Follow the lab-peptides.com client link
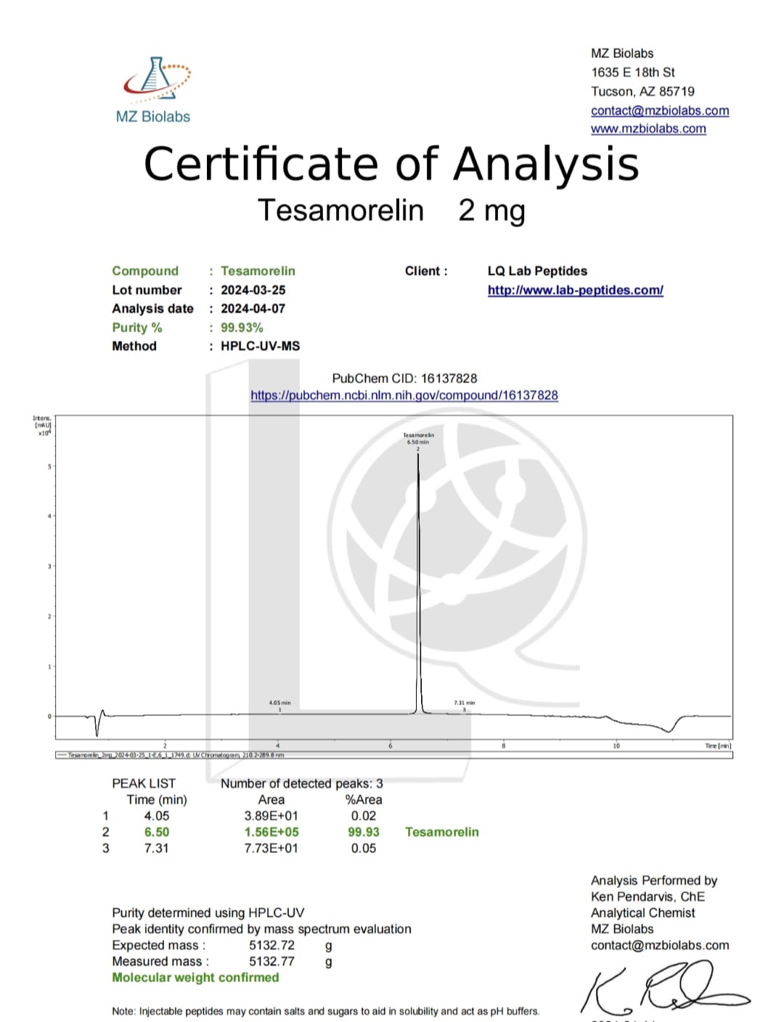Viewport: 784px width, 1022px height. pos(575,290)
